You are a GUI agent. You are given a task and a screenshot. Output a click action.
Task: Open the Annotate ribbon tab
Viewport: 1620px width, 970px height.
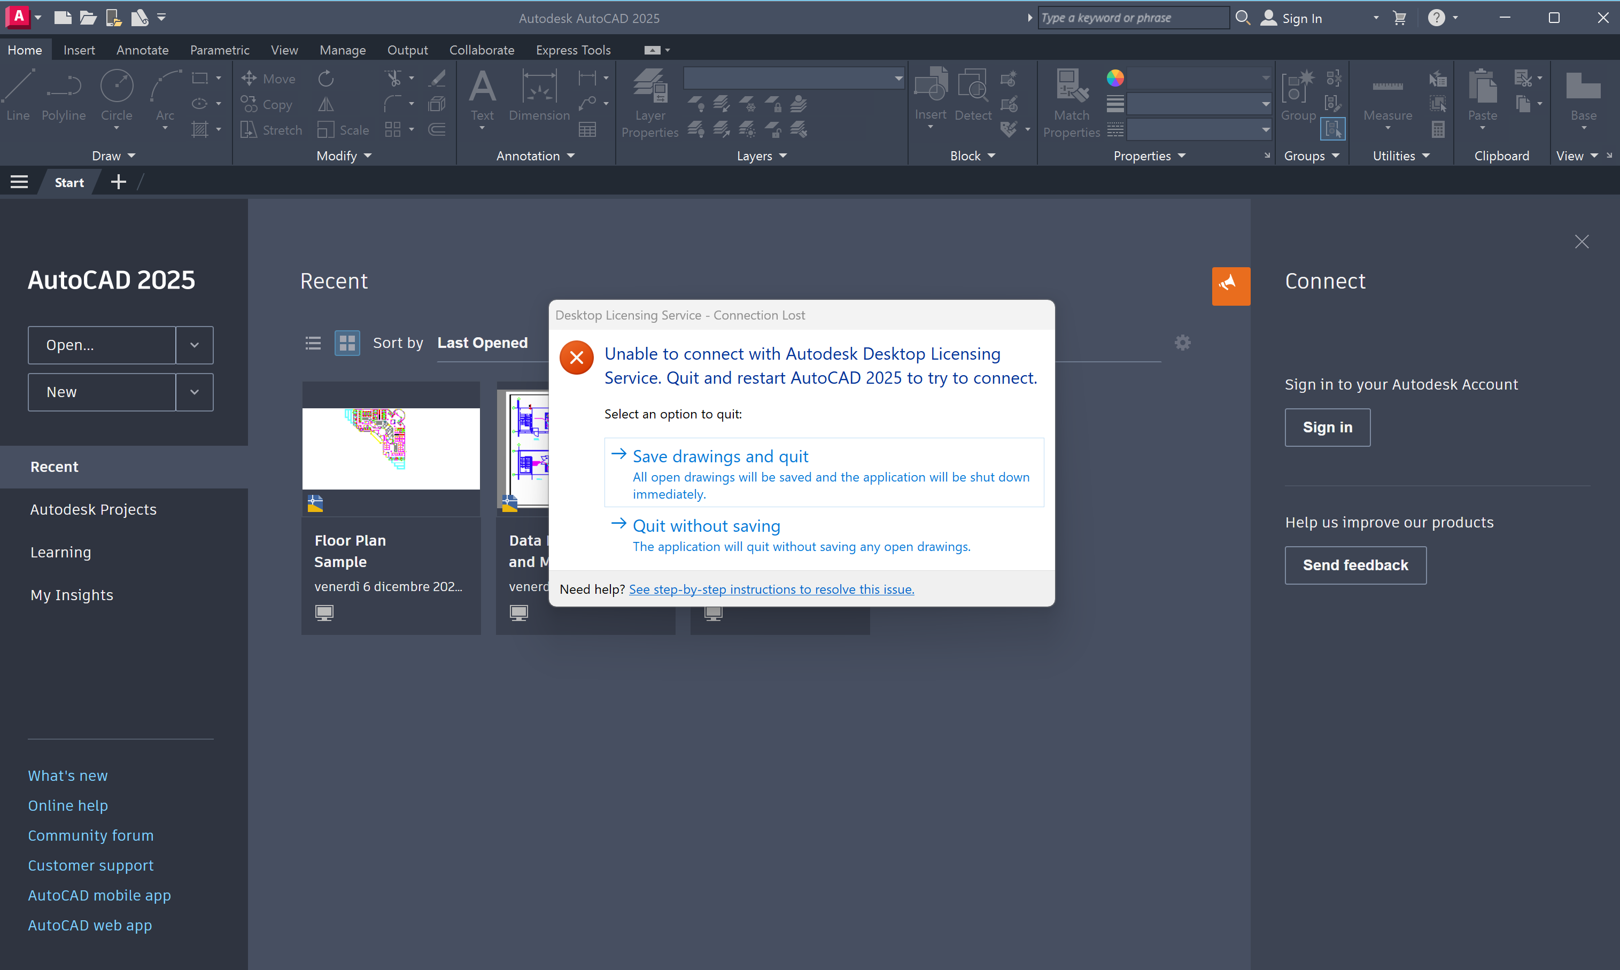tap(143, 50)
